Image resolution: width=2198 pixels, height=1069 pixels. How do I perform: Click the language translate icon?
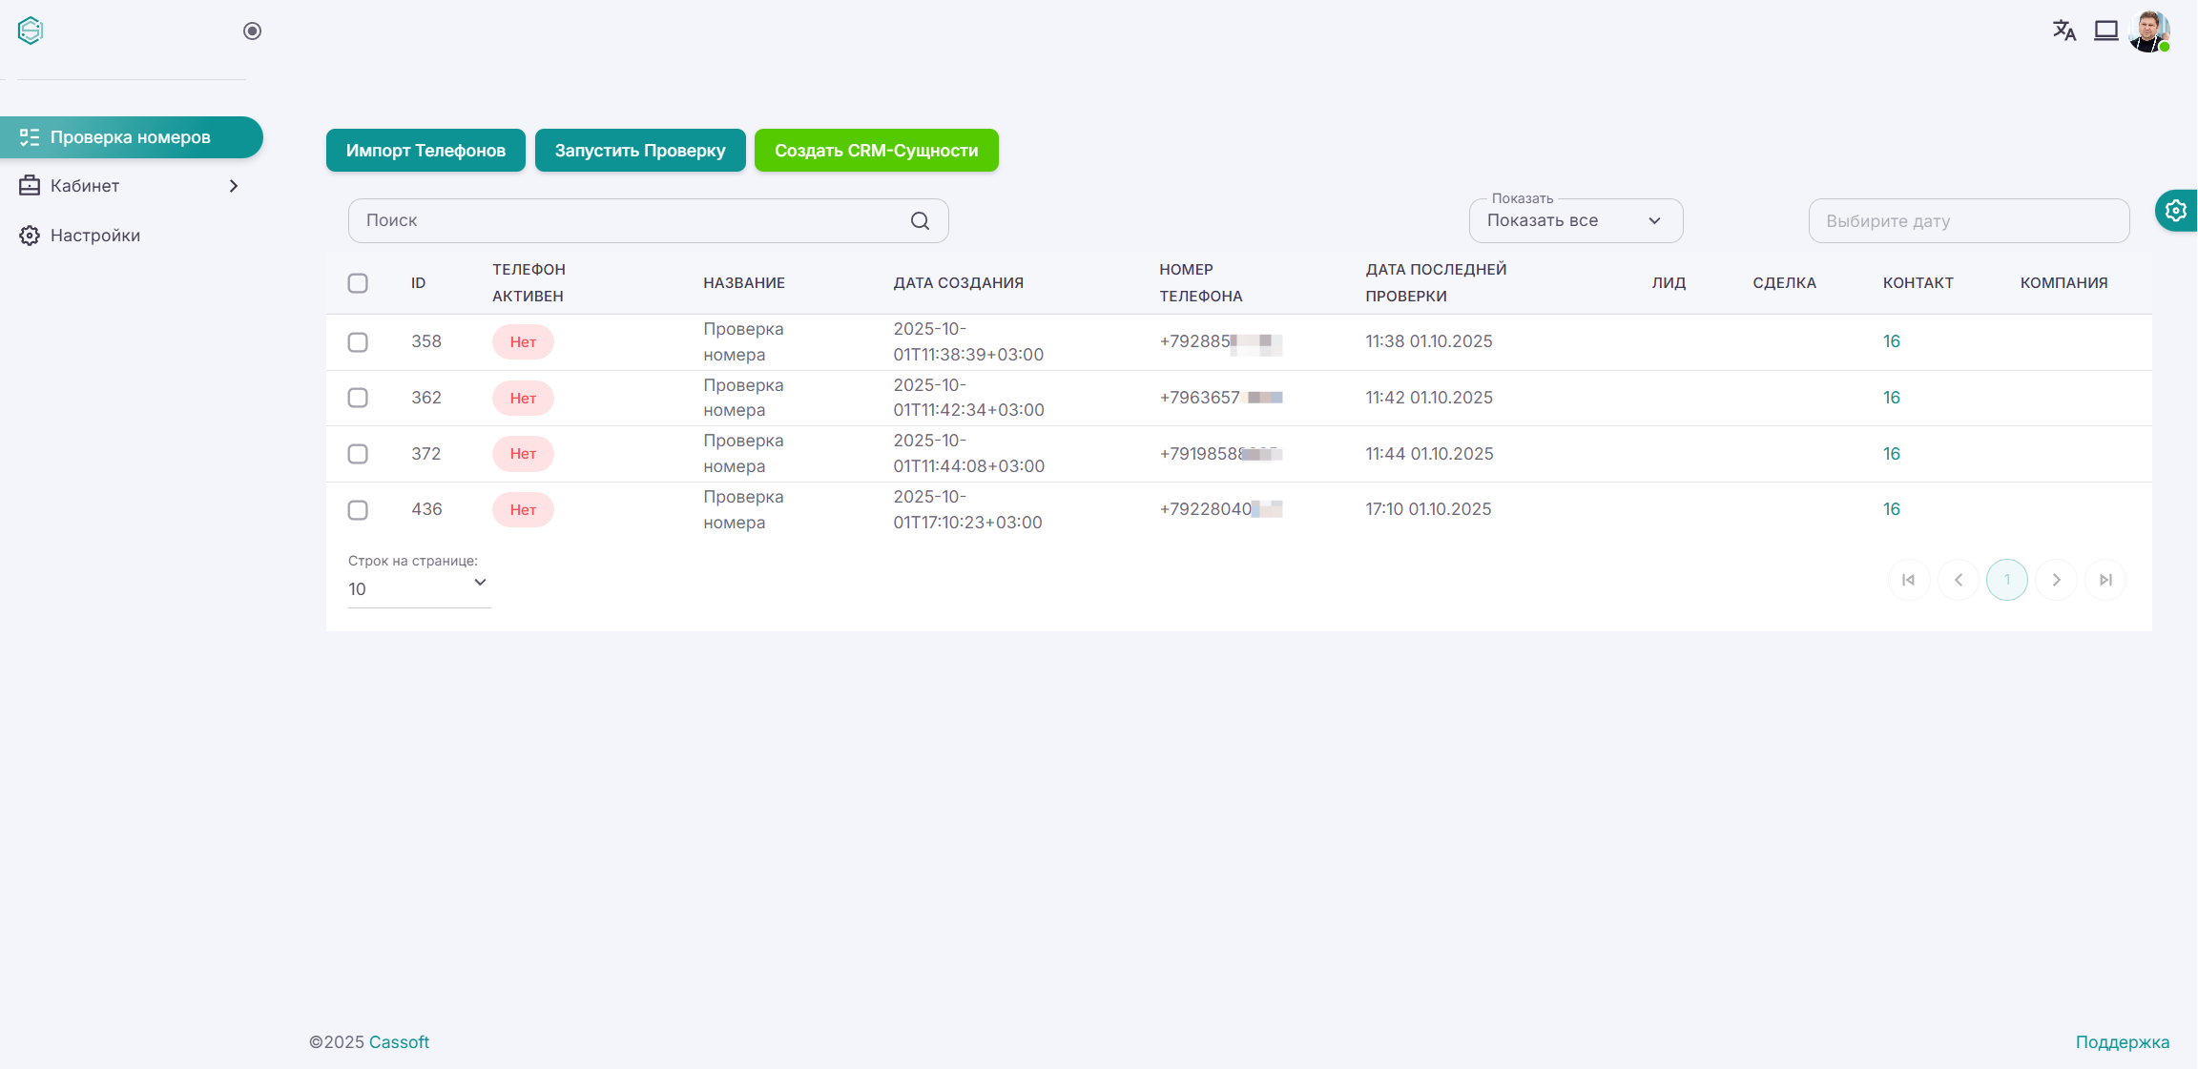pyautogui.click(x=2063, y=31)
